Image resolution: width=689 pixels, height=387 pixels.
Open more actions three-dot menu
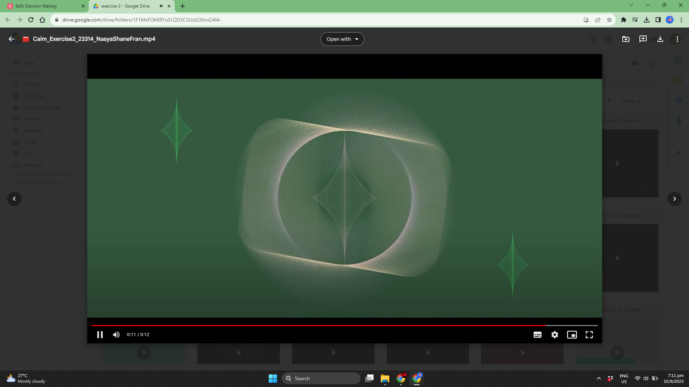(677, 39)
